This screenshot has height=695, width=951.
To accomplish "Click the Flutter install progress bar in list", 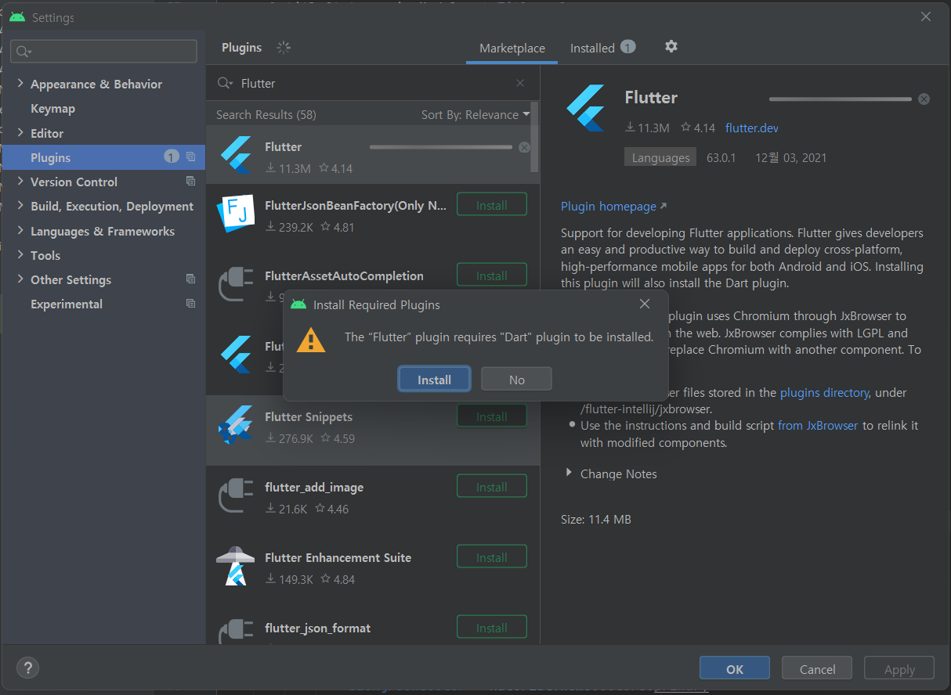I will [x=441, y=147].
